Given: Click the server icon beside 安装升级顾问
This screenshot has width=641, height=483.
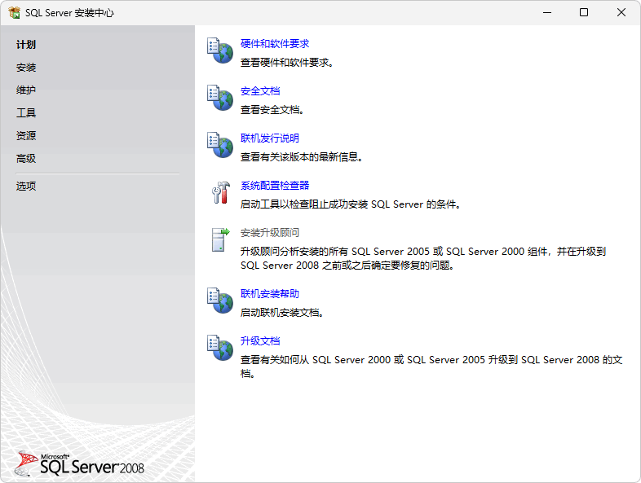Looking at the screenshot, I should pos(220,239).
